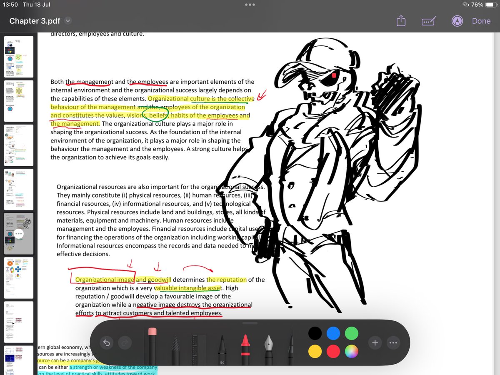Select the pink-tipped eraser tool
Screen dimensions: 500x375
pos(152,346)
